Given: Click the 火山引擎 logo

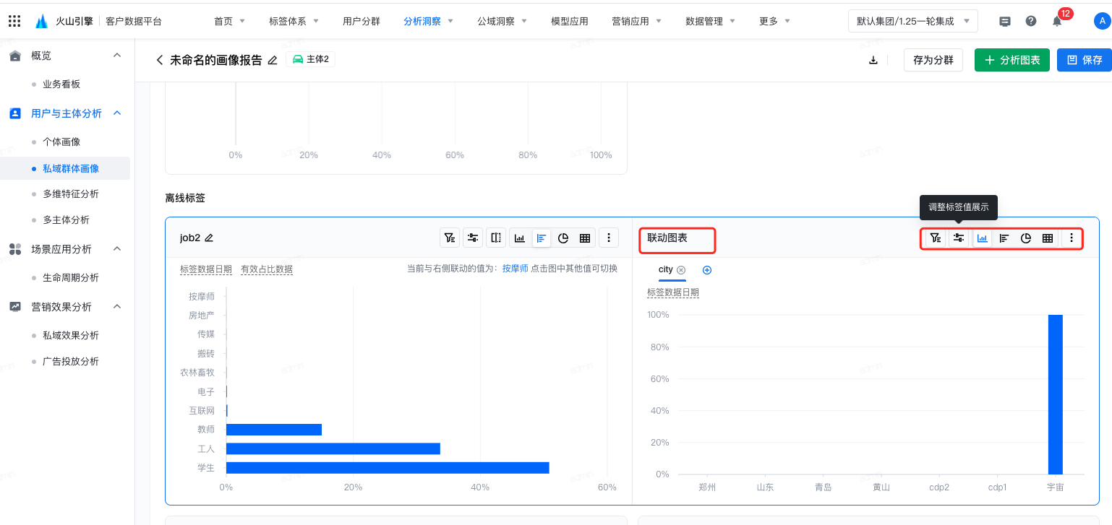Looking at the screenshot, I should (x=64, y=21).
